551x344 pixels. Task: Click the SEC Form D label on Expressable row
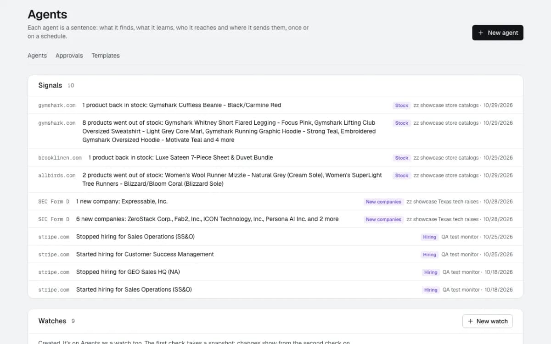(x=54, y=202)
